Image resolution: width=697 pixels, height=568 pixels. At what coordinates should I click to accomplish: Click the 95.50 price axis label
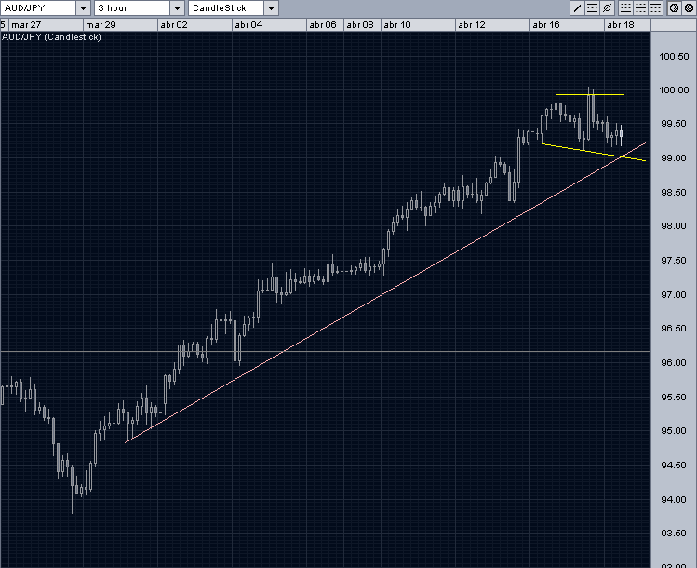(x=675, y=397)
